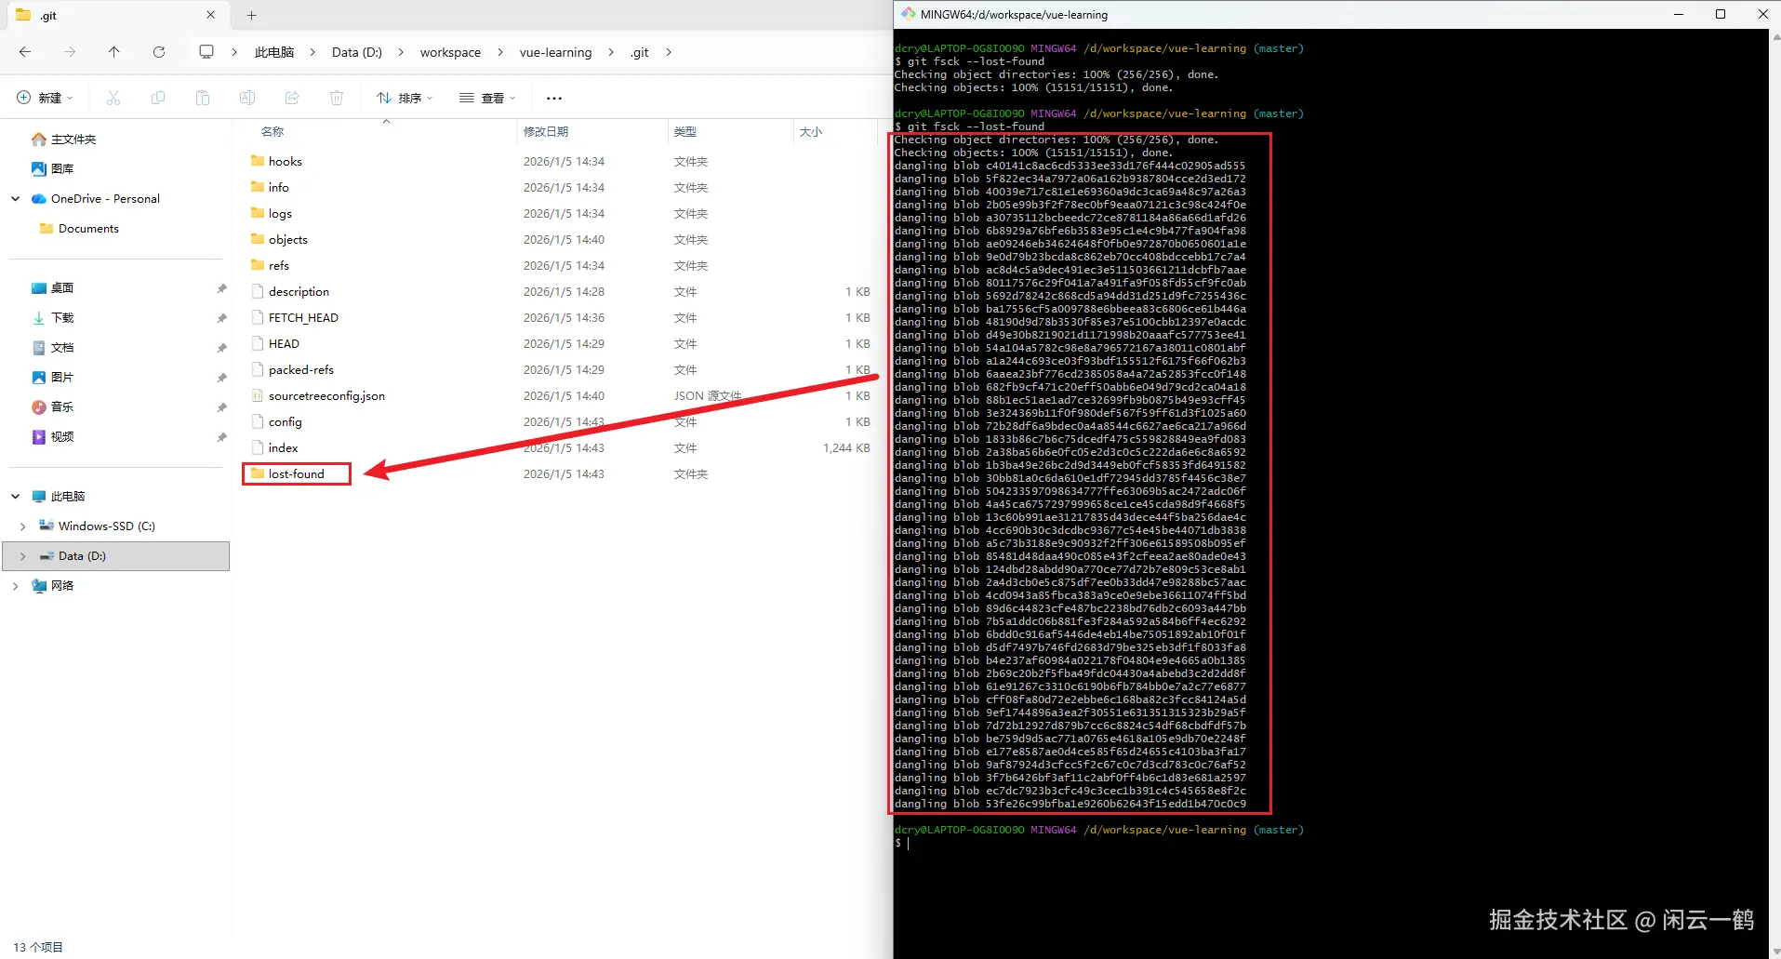The width and height of the screenshot is (1781, 959).
Task: Select the lost-found folder
Action: [296, 473]
